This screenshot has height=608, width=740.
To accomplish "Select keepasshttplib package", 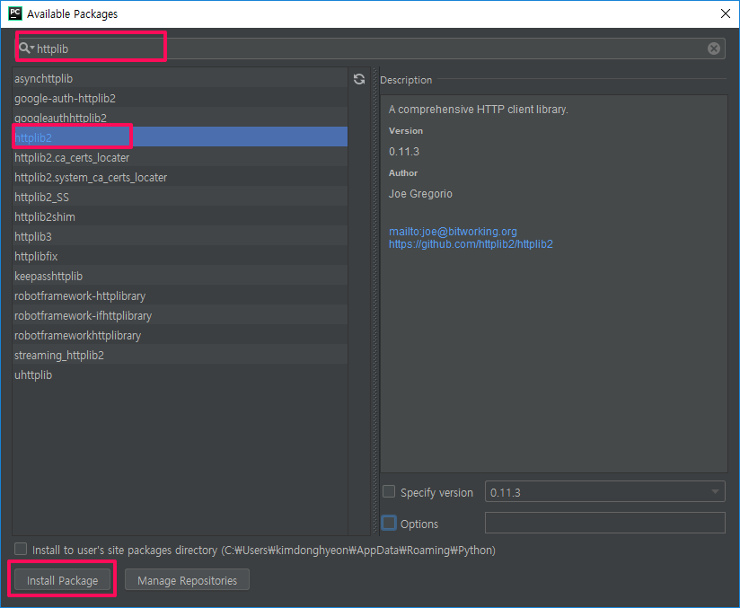I will click(180, 276).
